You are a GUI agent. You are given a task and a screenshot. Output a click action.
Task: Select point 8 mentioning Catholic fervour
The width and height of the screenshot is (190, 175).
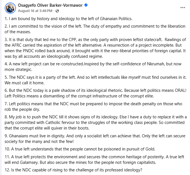click(x=96, y=123)
